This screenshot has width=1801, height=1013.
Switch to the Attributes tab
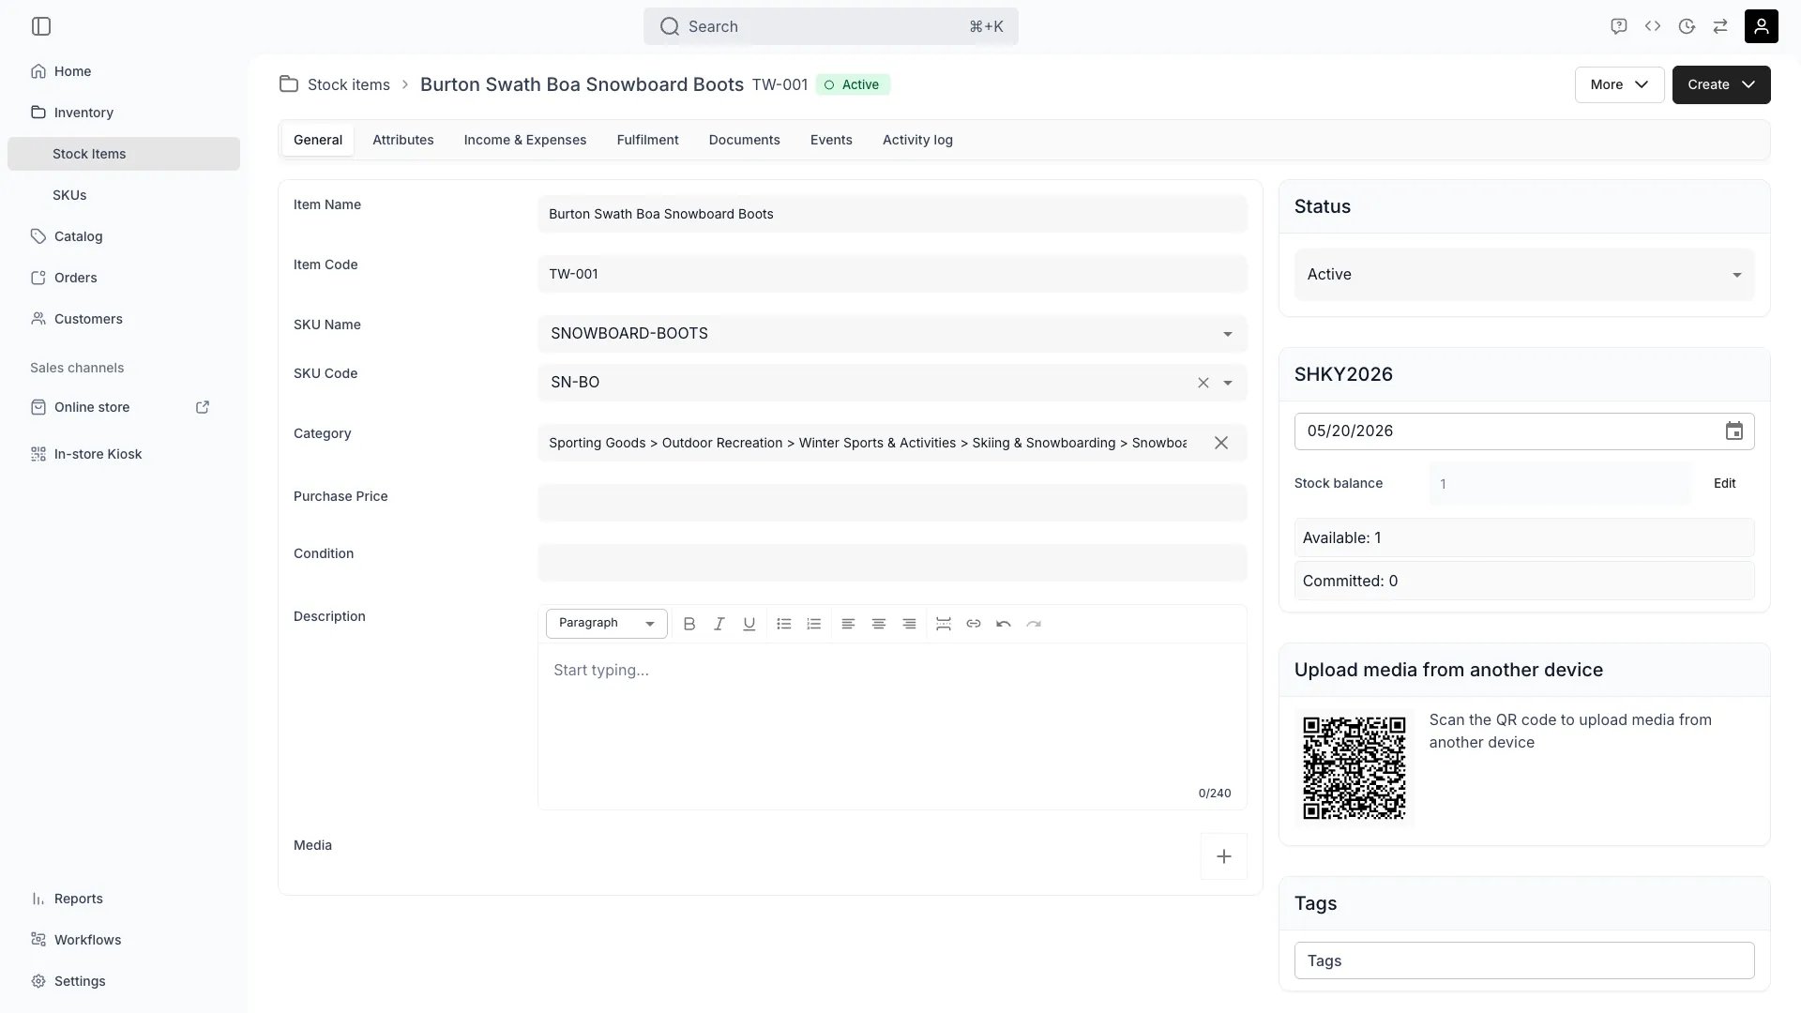tap(403, 140)
